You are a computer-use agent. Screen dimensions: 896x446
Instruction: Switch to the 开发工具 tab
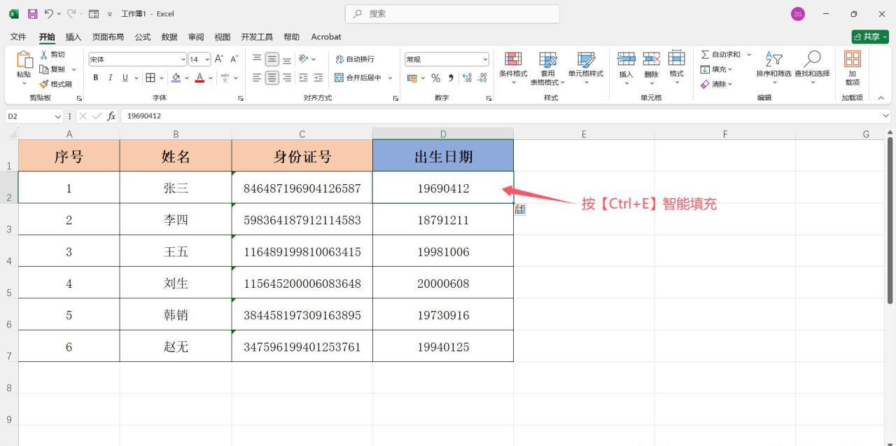pos(257,36)
